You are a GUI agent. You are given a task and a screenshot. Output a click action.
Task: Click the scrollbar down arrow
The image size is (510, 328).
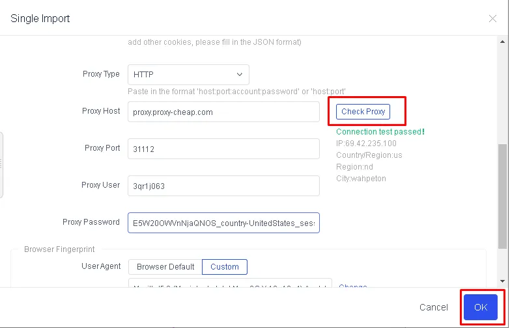tap(502, 281)
